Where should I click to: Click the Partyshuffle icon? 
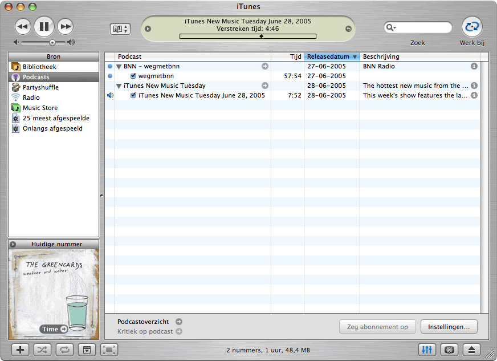click(x=15, y=87)
